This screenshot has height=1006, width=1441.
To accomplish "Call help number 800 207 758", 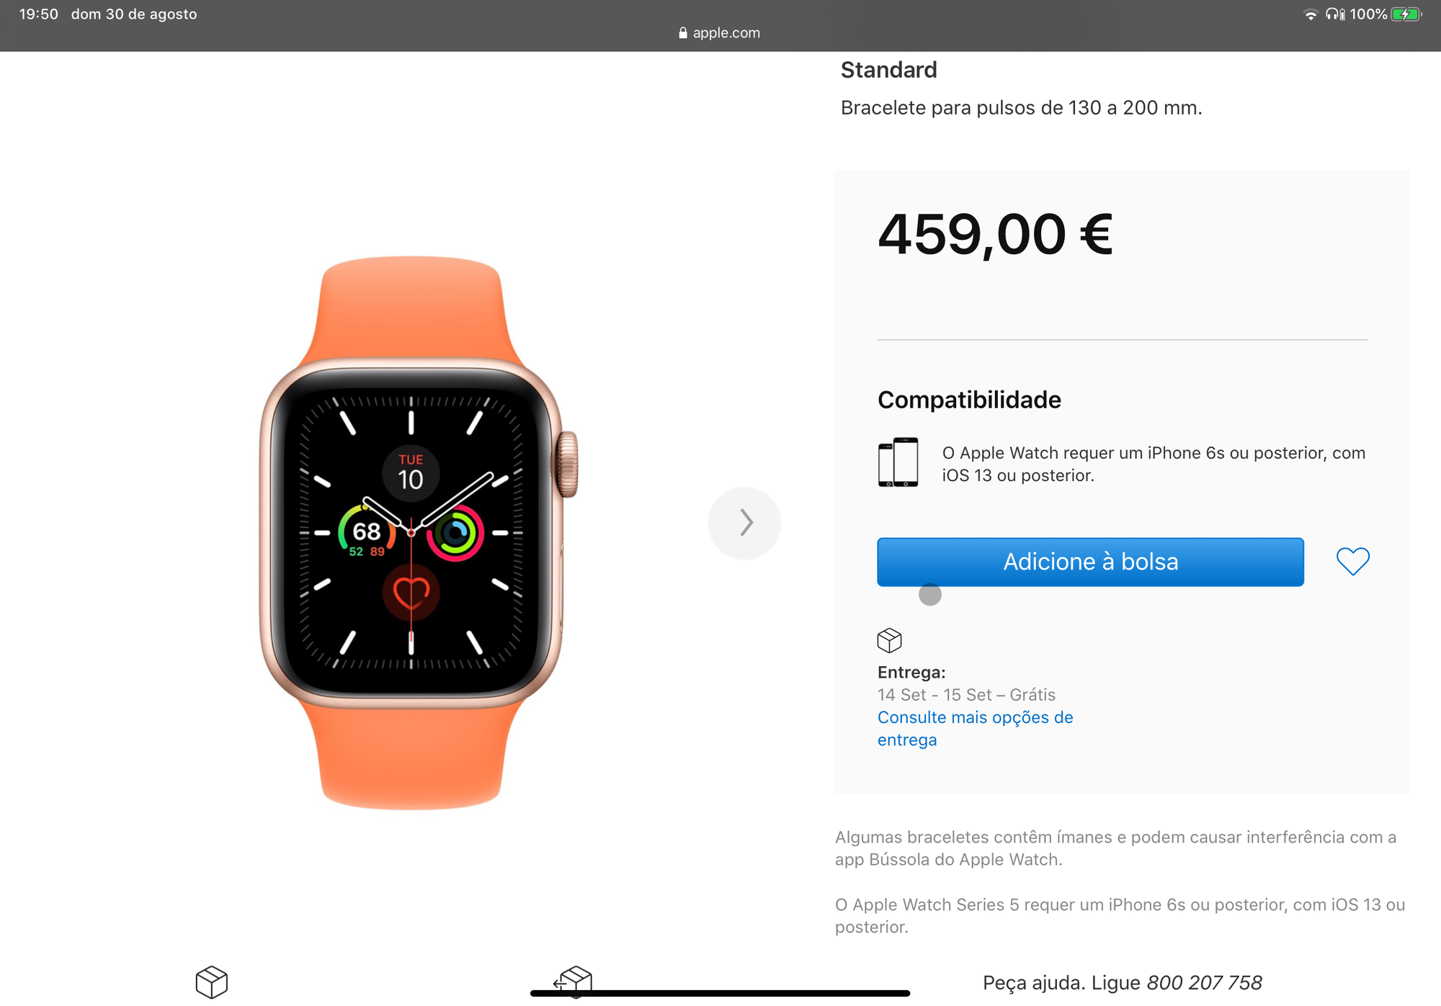I will pos(1204,983).
